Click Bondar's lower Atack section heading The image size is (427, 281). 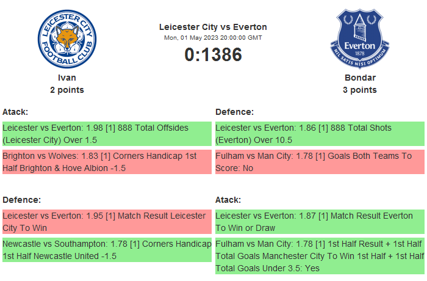[228, 200]
